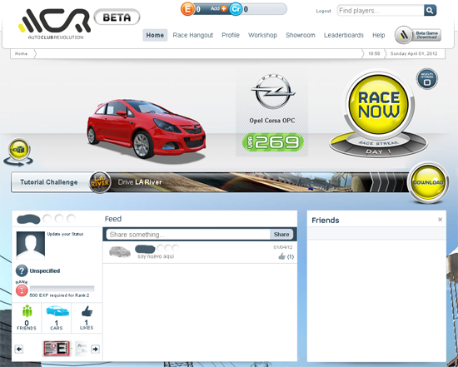Screen dimensions: 458x367
Task: Focus the 'Share something...' input field
Action: [188, 235]
